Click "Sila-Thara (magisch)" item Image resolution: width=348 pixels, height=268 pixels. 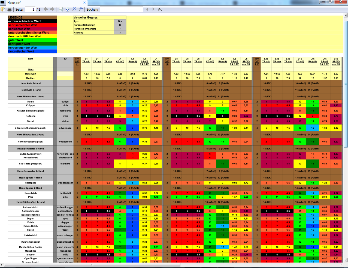click(x=31, y=164)
